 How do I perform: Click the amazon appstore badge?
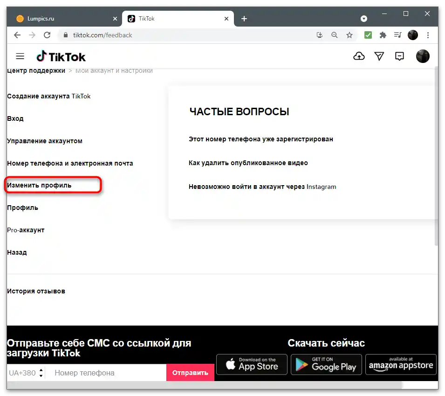click(401, 364)
